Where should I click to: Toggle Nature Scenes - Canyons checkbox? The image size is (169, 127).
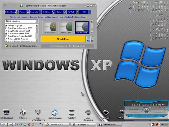6,39
